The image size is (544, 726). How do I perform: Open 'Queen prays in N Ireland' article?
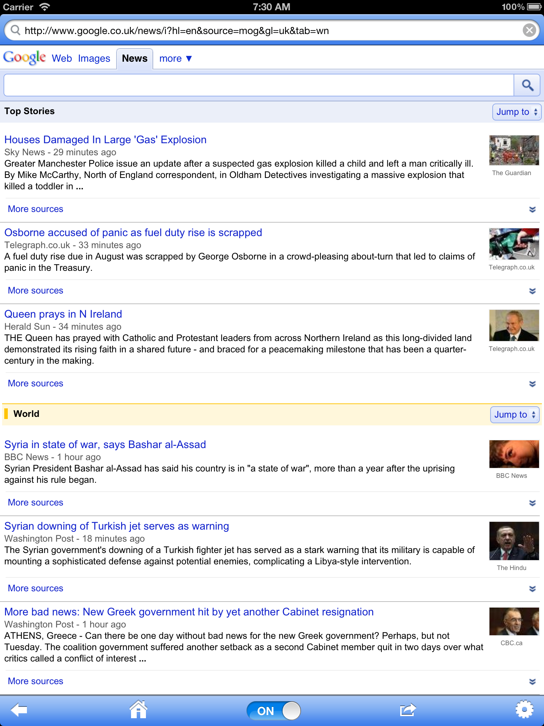63,314
